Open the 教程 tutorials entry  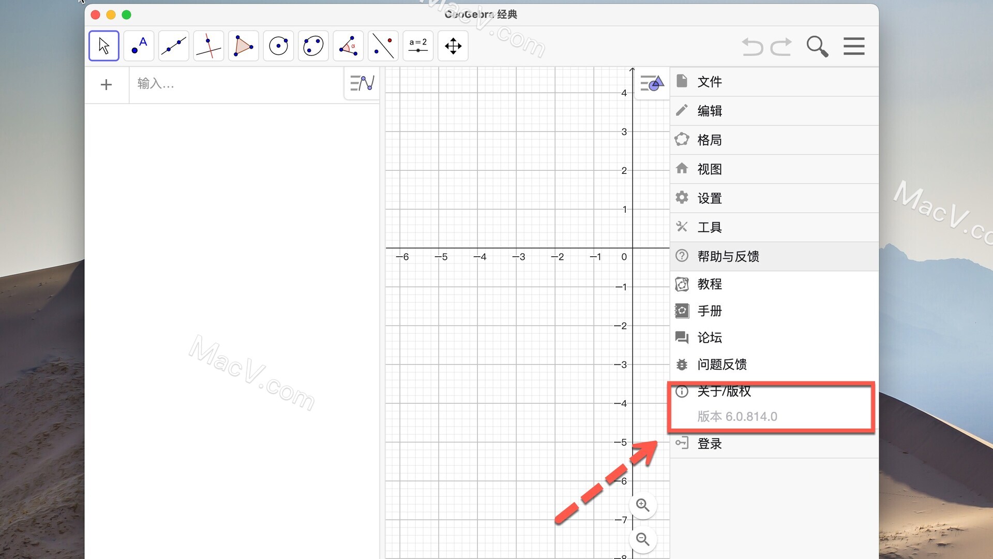click(x=774, y=284)
